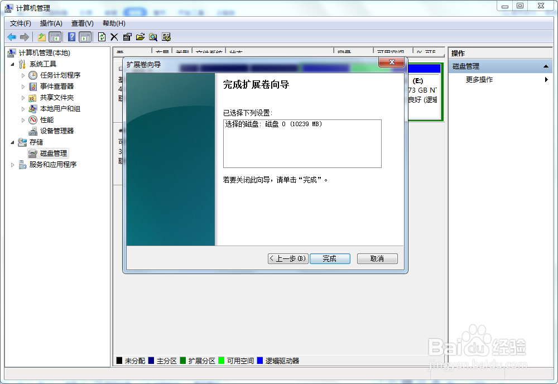Viewport: 558px width, 384px height.
Task: Click the settings list toolbar icon
Action: [166, 37]
